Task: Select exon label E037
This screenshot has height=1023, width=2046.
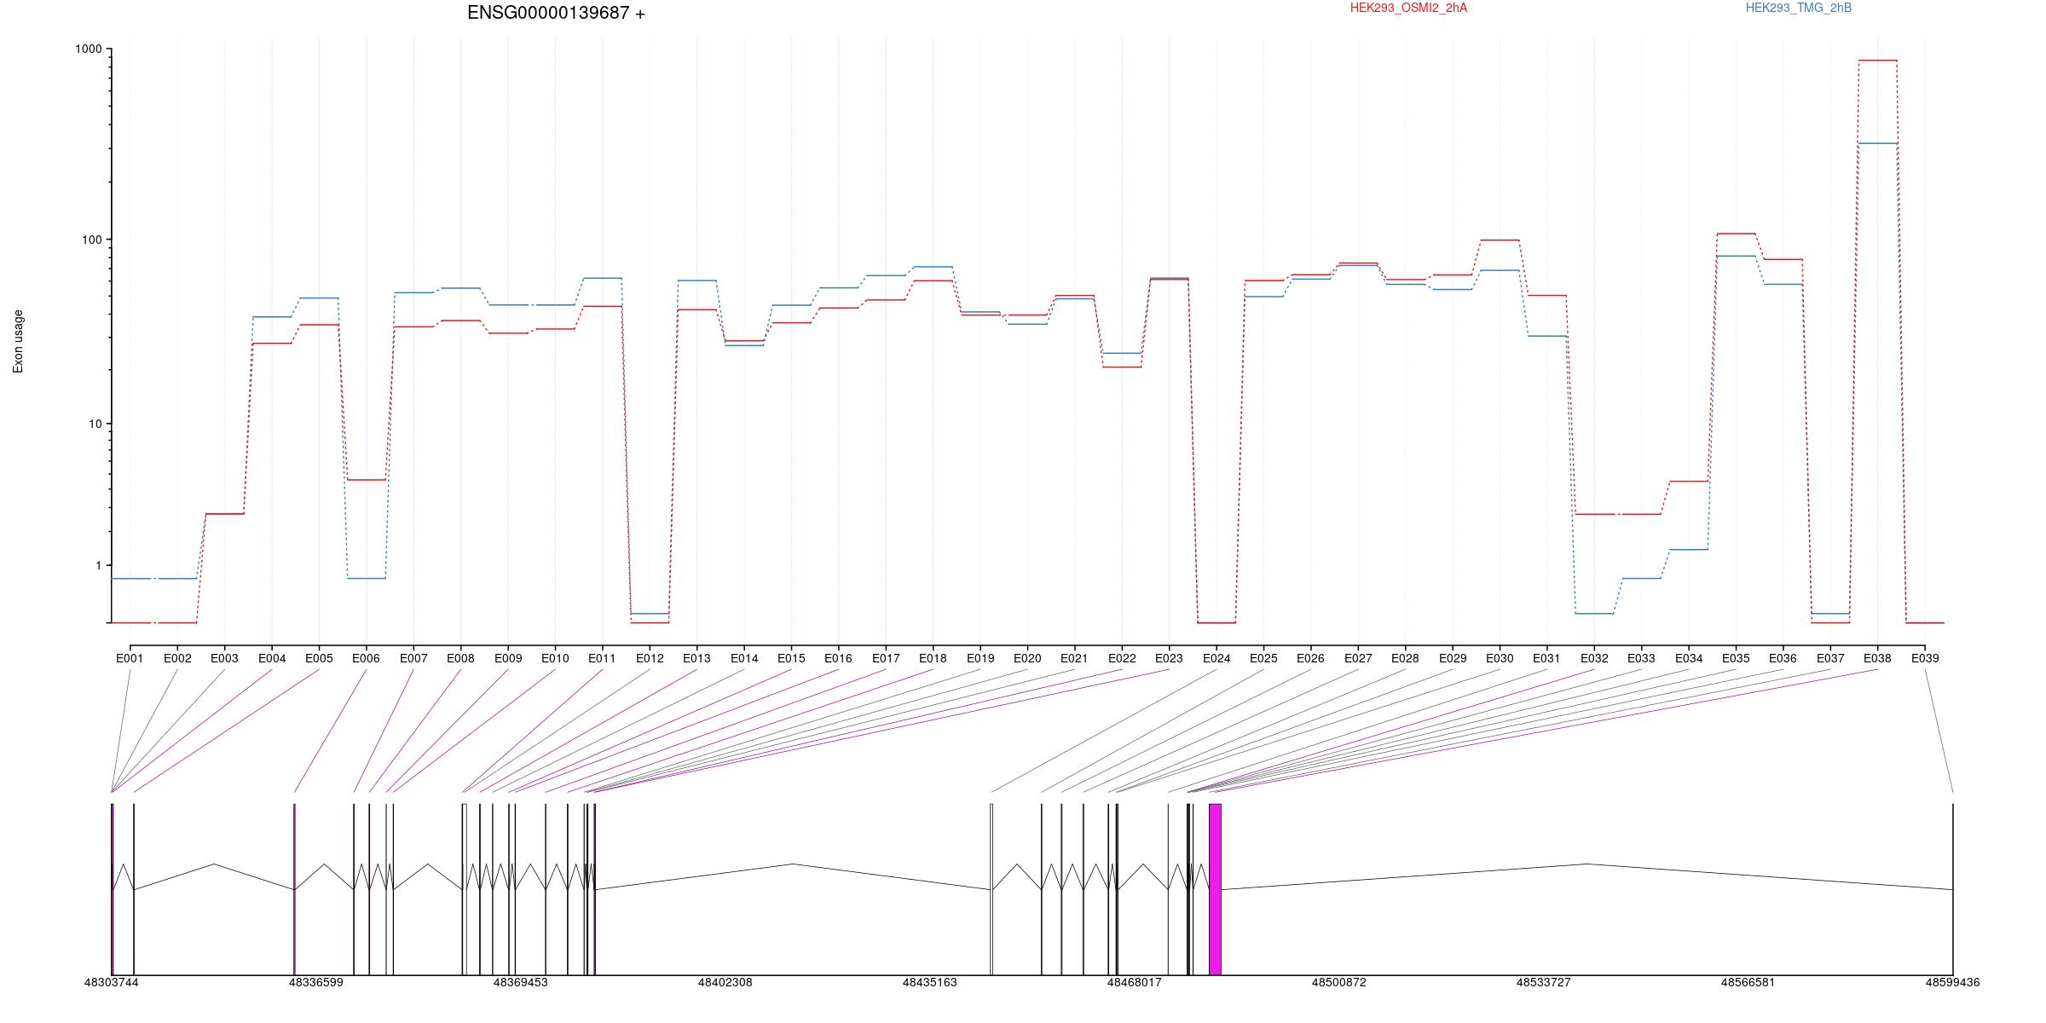Action: pyautogui.click(x=1830, y=658)
